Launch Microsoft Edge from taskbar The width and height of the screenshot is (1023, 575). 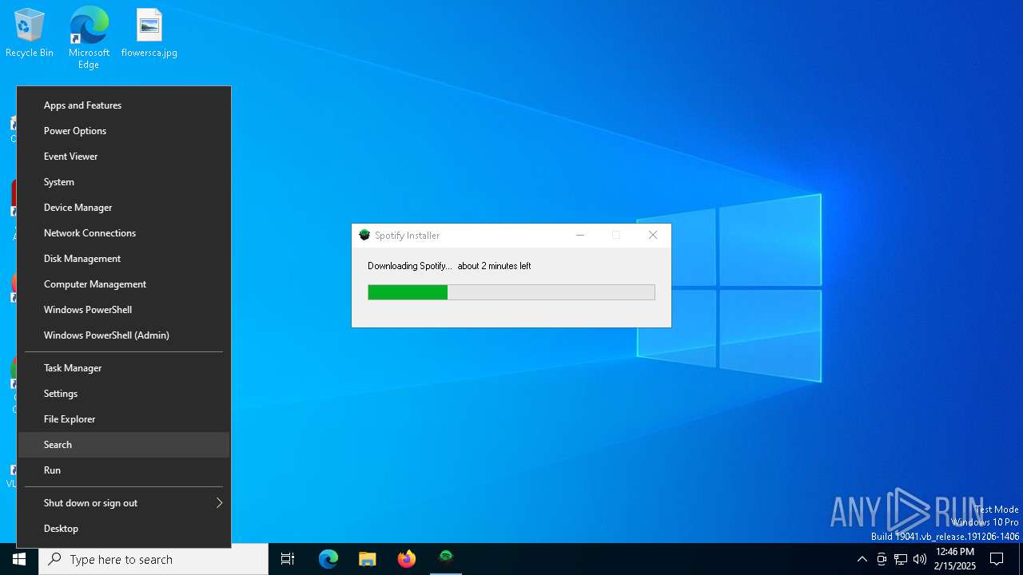(328, 559)
